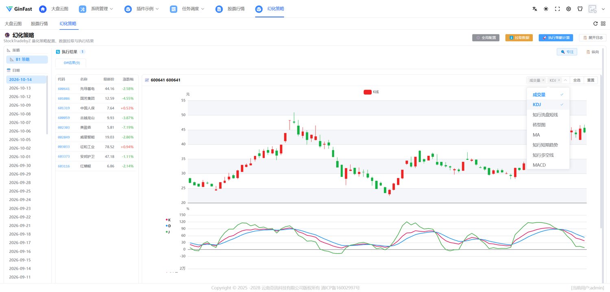
Task: Open the skin theme shirt icon
Action: point(580,9)
